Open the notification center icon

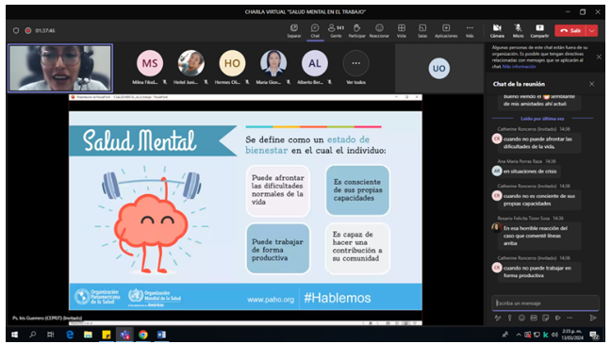coord(594,335)
